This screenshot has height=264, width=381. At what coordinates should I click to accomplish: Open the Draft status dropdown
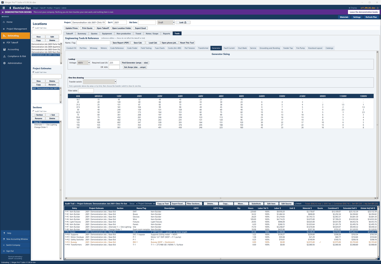[166, 22]
